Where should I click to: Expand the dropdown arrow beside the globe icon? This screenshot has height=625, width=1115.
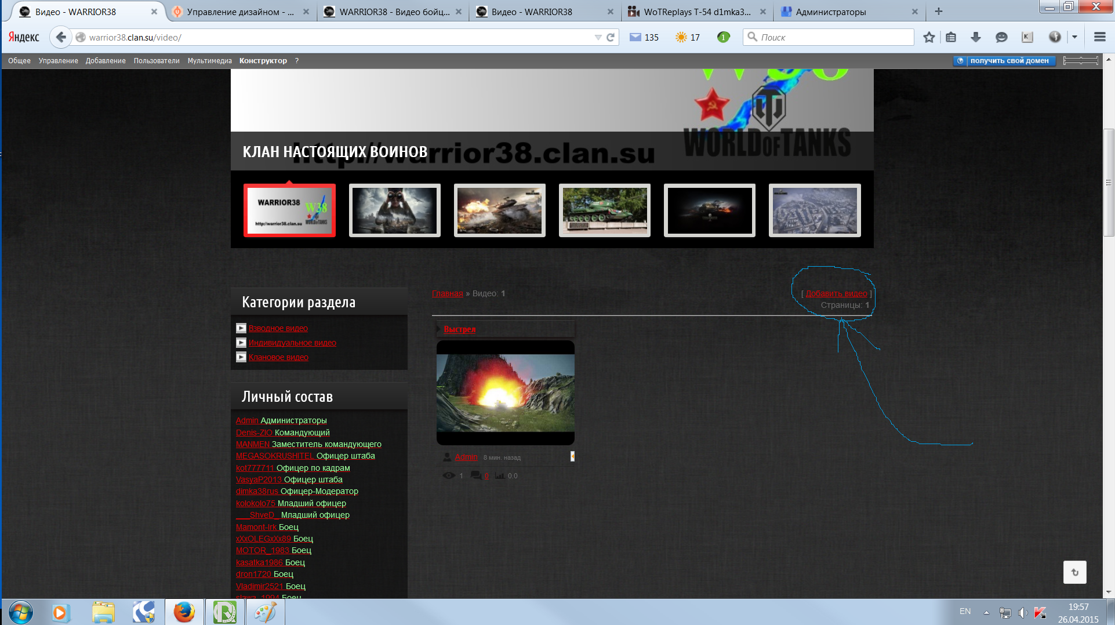1074,37
